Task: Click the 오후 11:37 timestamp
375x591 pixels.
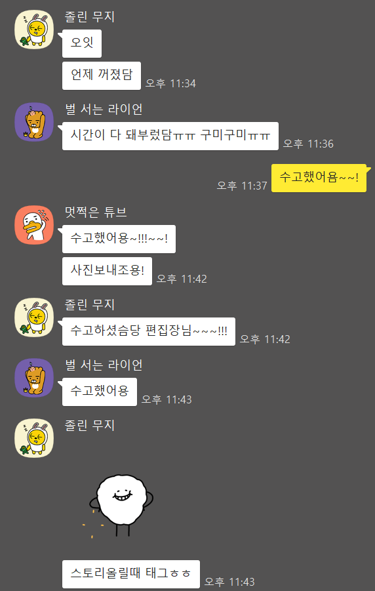Action: pyautogui.click(x=242, y=186)
